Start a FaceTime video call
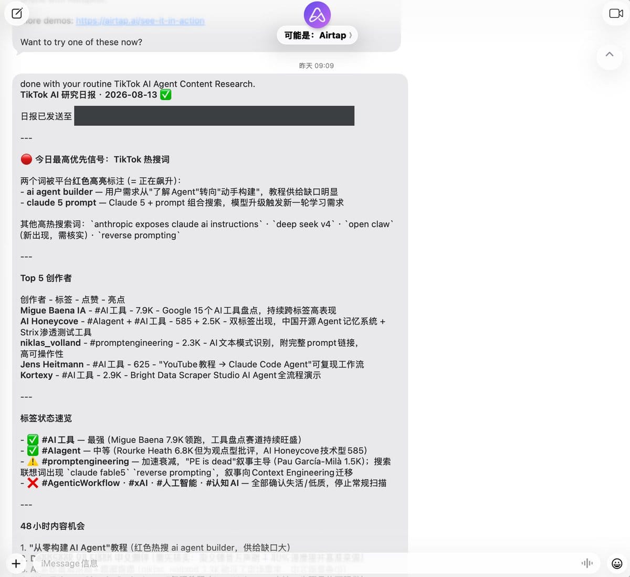 (x=616, y=13)
